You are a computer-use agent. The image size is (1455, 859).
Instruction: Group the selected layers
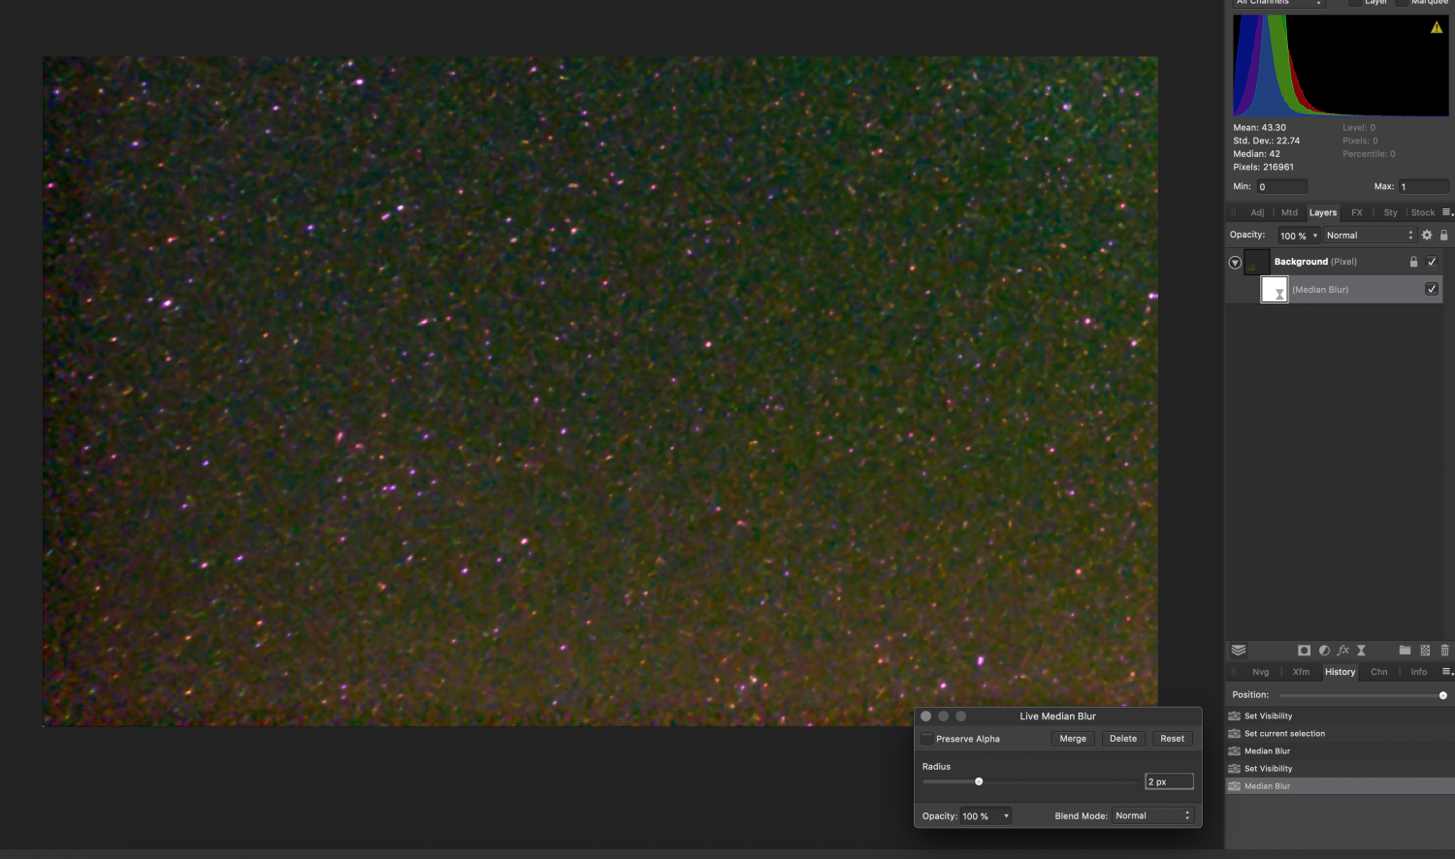point(1405,651)
